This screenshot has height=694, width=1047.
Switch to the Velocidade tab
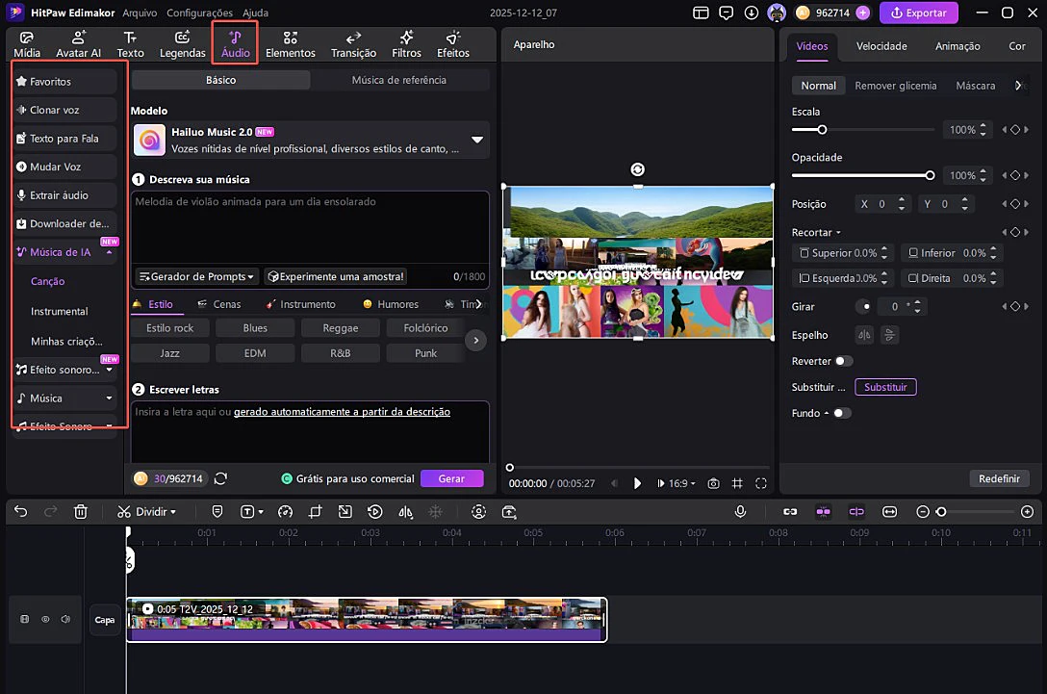(x=881, y=46)
